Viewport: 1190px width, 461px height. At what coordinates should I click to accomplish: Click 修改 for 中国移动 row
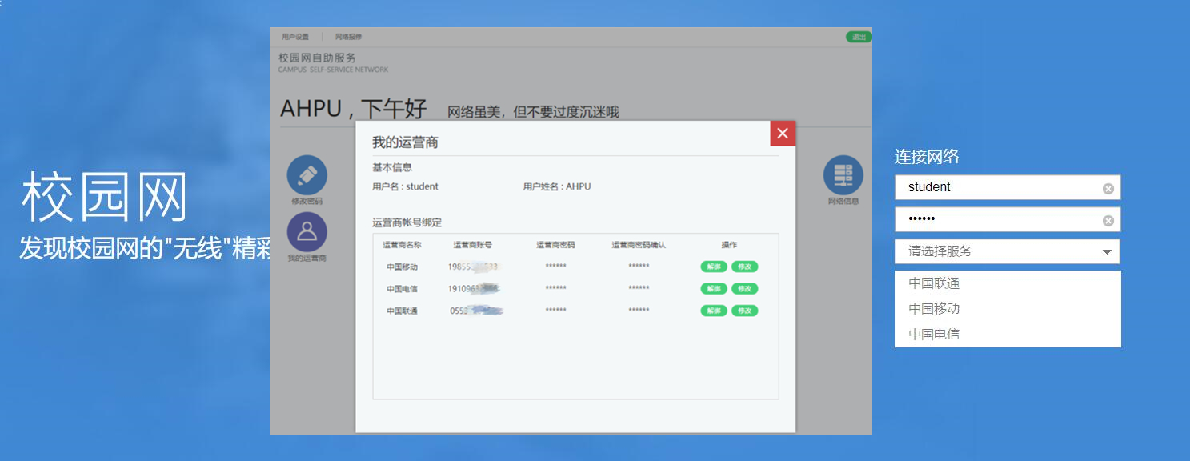[x=744, y=267]
